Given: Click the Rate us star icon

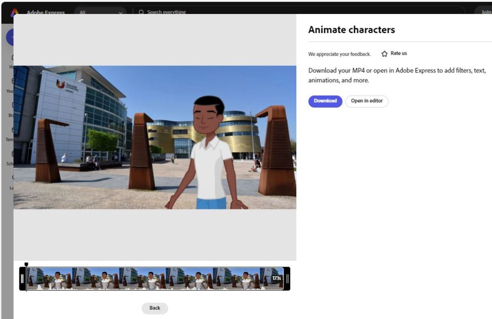Looking at the screenshot, I should tap(384, 53).
